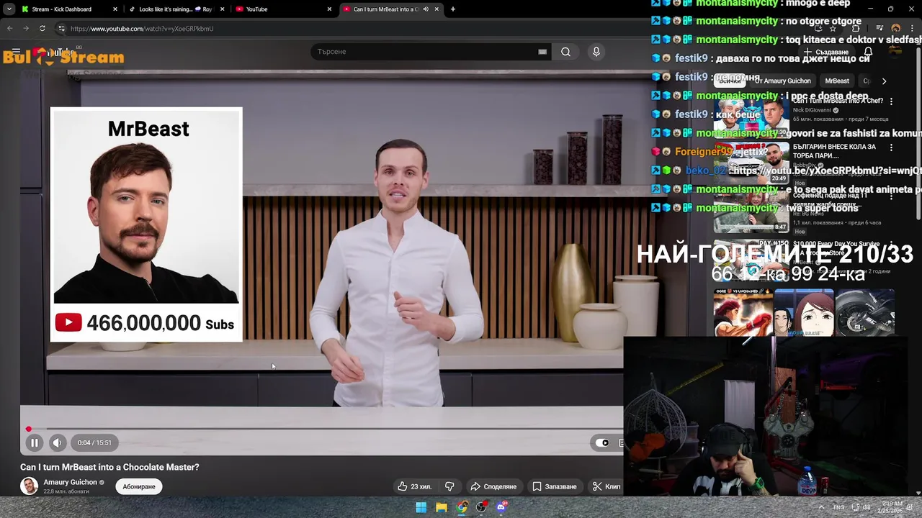Viewport: 922px width, 518px height.
Task: Click the browser forward arrow
Action: pyautogui.click(x=26, y=29)
